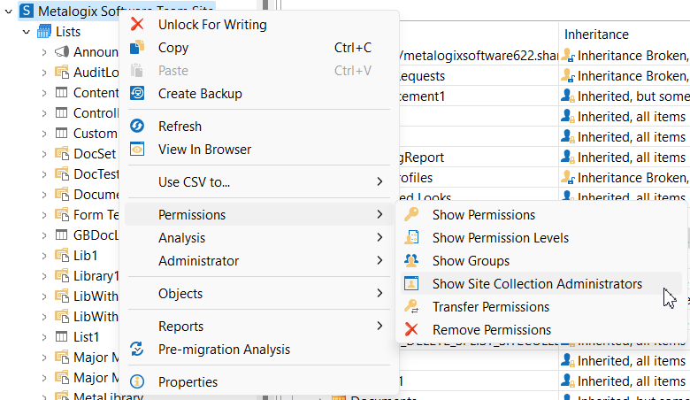Select the List1 tree item
This screenshot has height=400, width=690.
click(x=87, y=337)
